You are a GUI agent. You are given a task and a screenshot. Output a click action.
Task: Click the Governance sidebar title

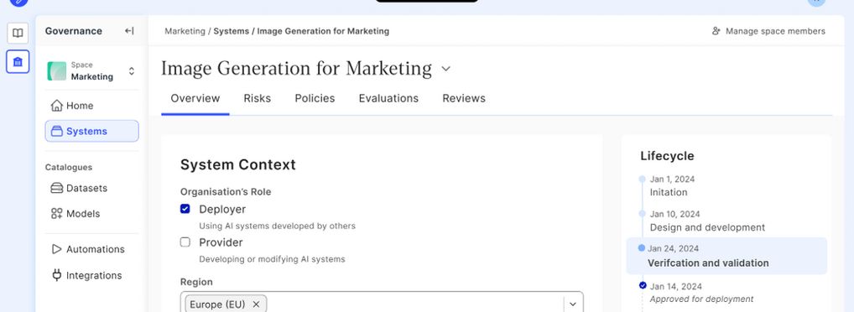(74, 31)
